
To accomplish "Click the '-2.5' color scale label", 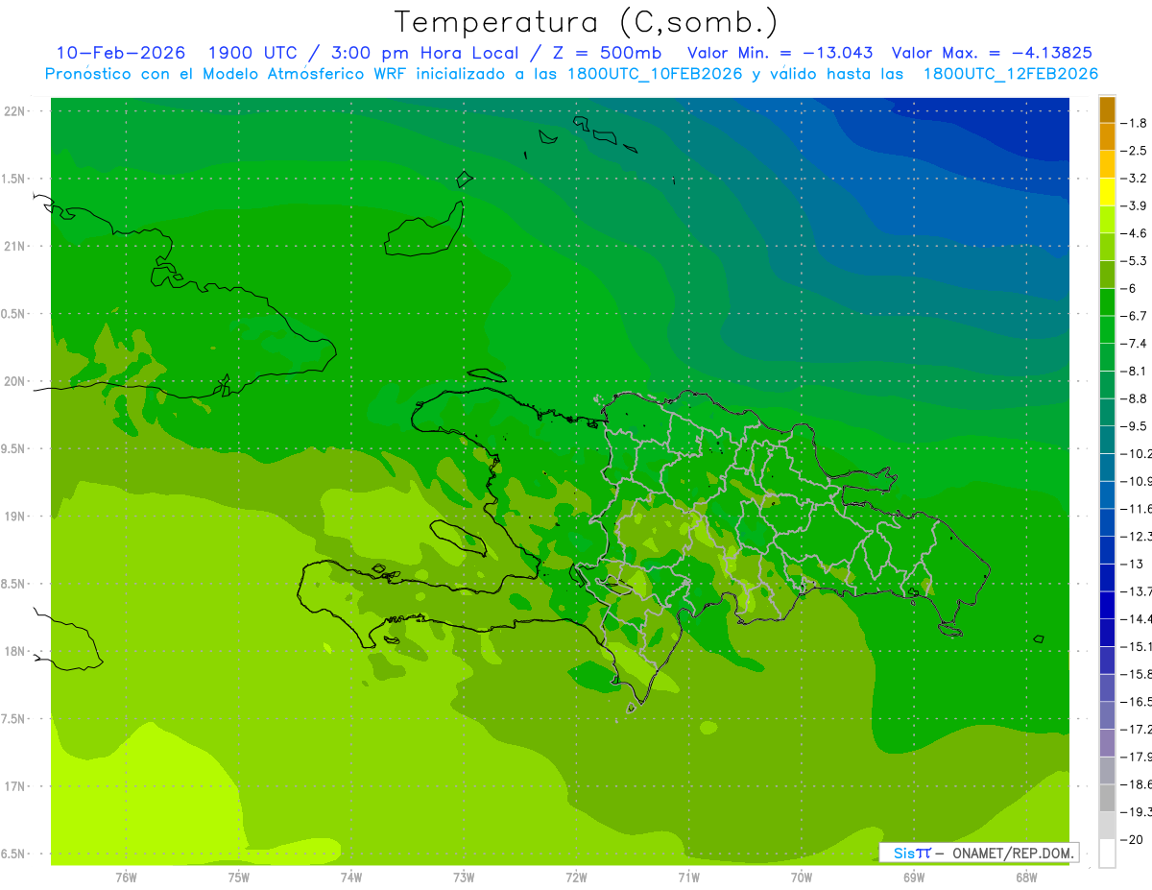I will point(1134,151).
